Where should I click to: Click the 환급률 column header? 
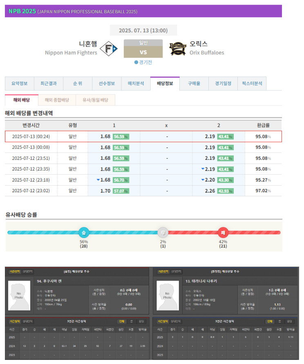(263, 126)
